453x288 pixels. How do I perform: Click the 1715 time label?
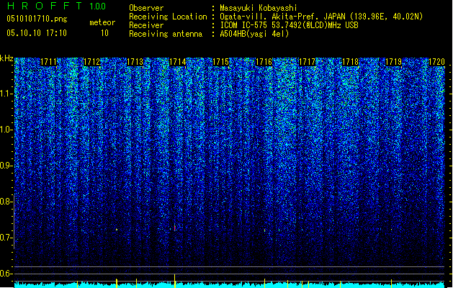point(220,62)
